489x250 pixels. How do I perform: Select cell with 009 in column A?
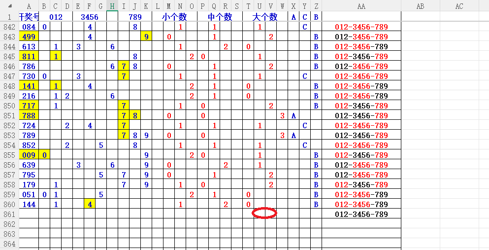pos(29,155)
